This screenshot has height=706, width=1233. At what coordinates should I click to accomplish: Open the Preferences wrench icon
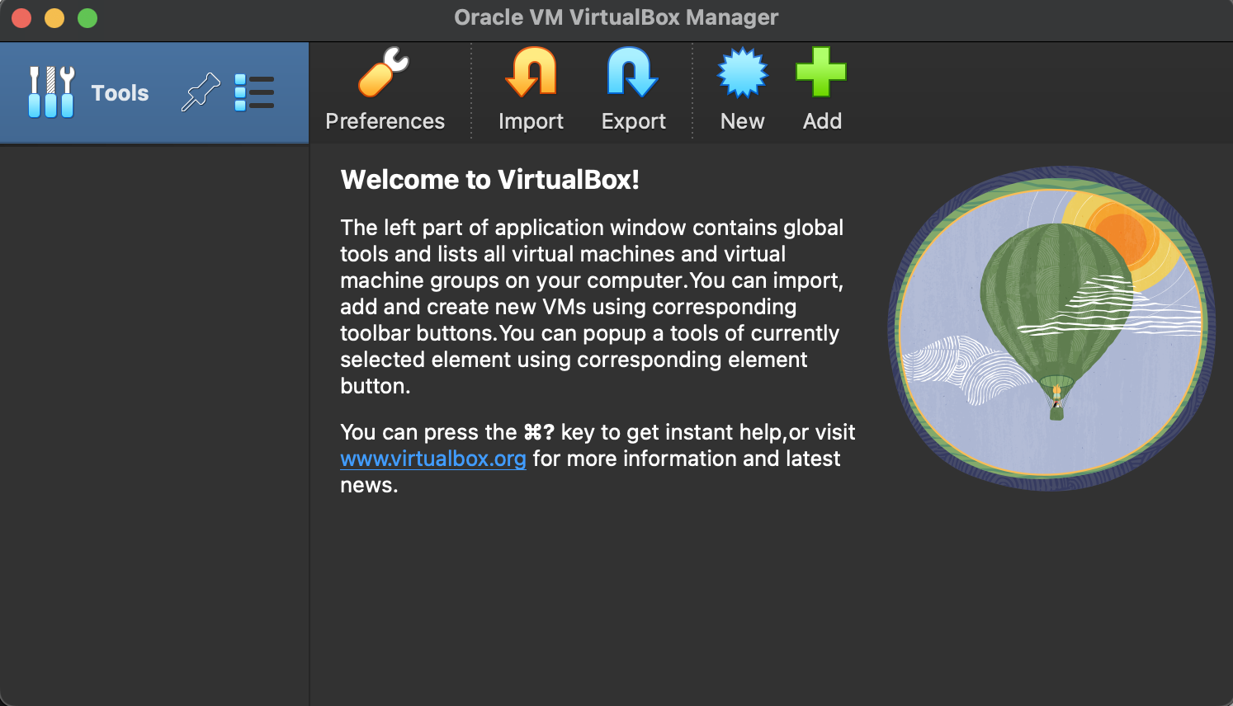[x=384, y=73]
